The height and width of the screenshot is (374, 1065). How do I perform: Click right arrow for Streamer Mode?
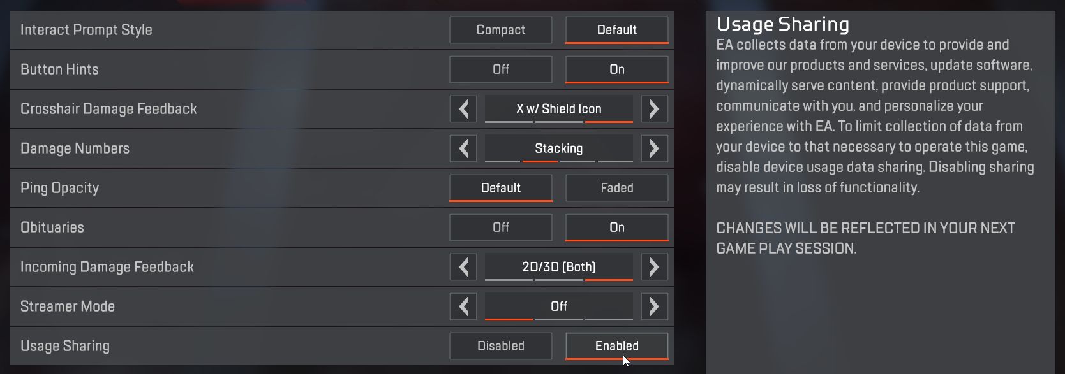click(654, 306)
